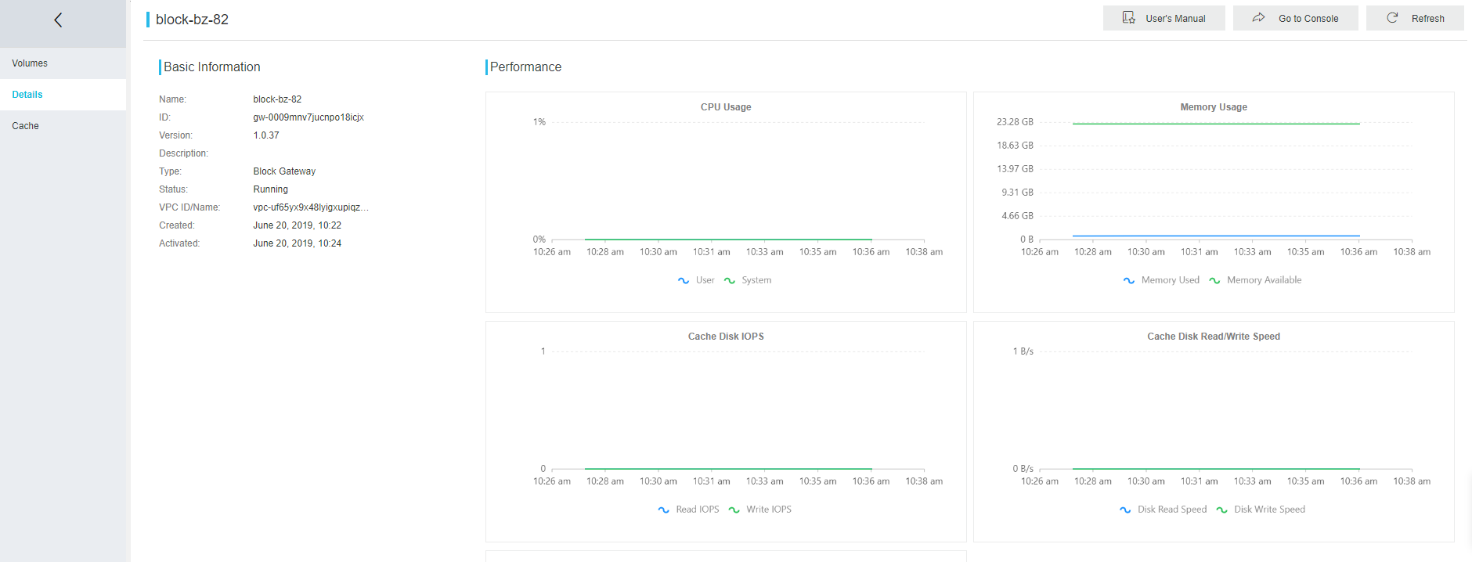Click the Go to Console button

tap(1295, 18)
